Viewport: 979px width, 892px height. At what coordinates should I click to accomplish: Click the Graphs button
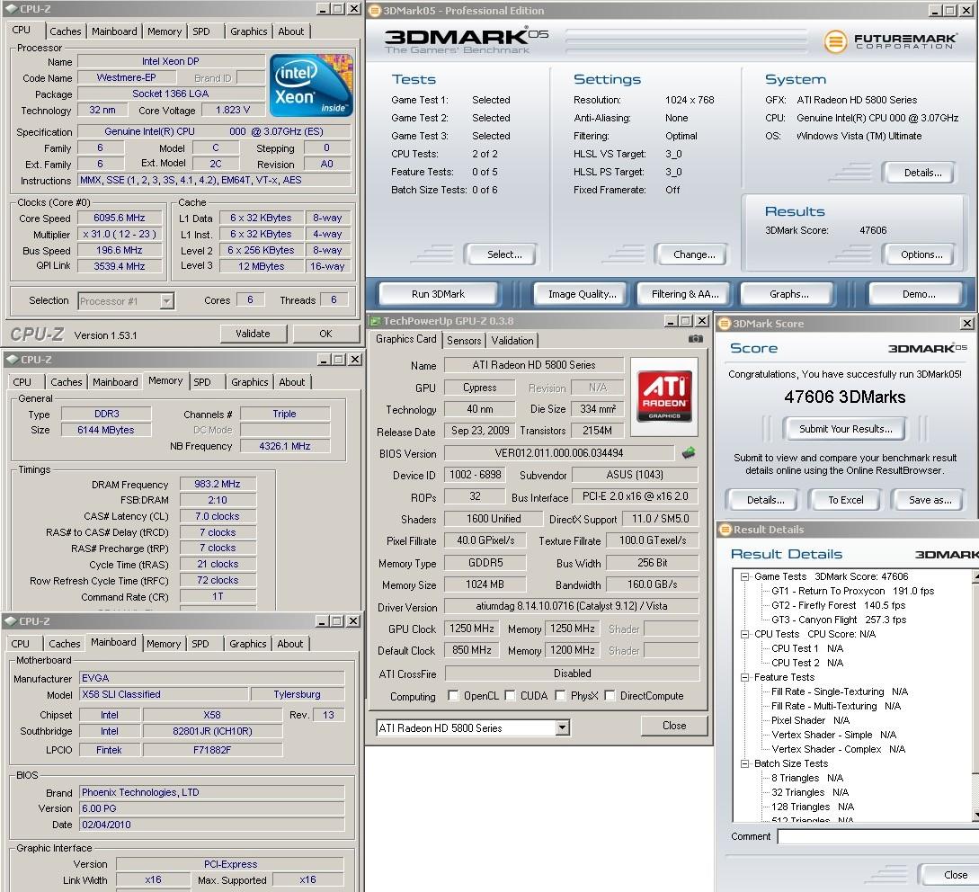tap(788, 294)
